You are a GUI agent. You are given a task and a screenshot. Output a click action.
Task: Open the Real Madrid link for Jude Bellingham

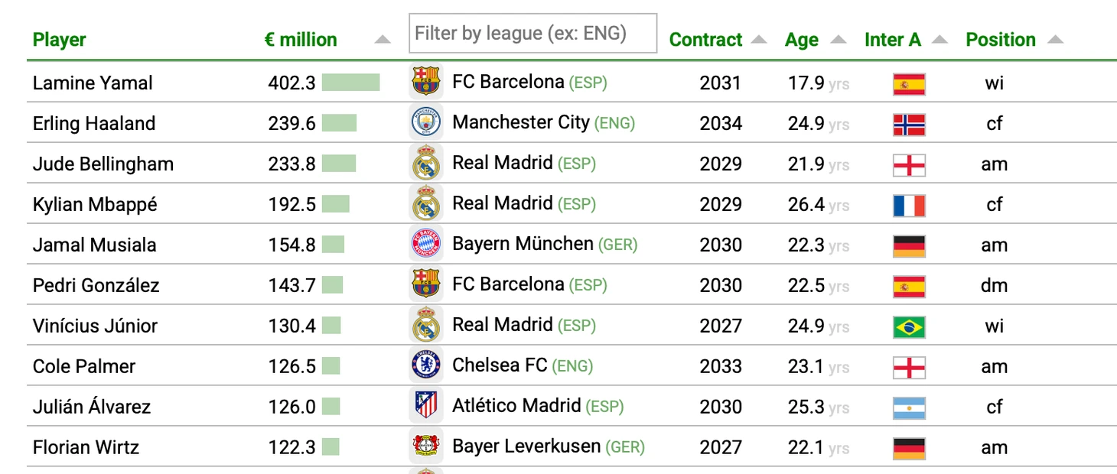pos(502,163)
